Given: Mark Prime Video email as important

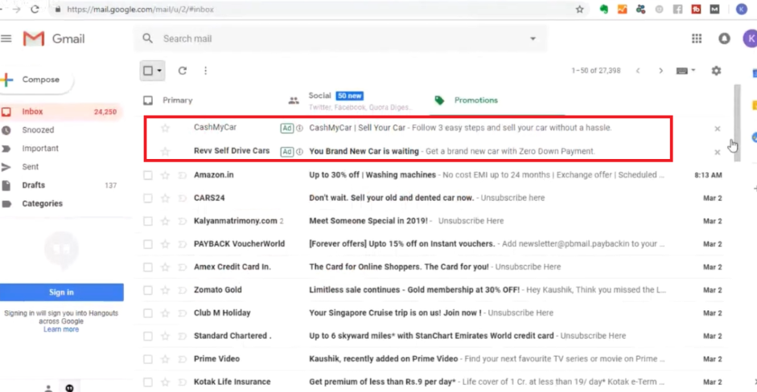Looking at the screenshot, I should [182, 359].
